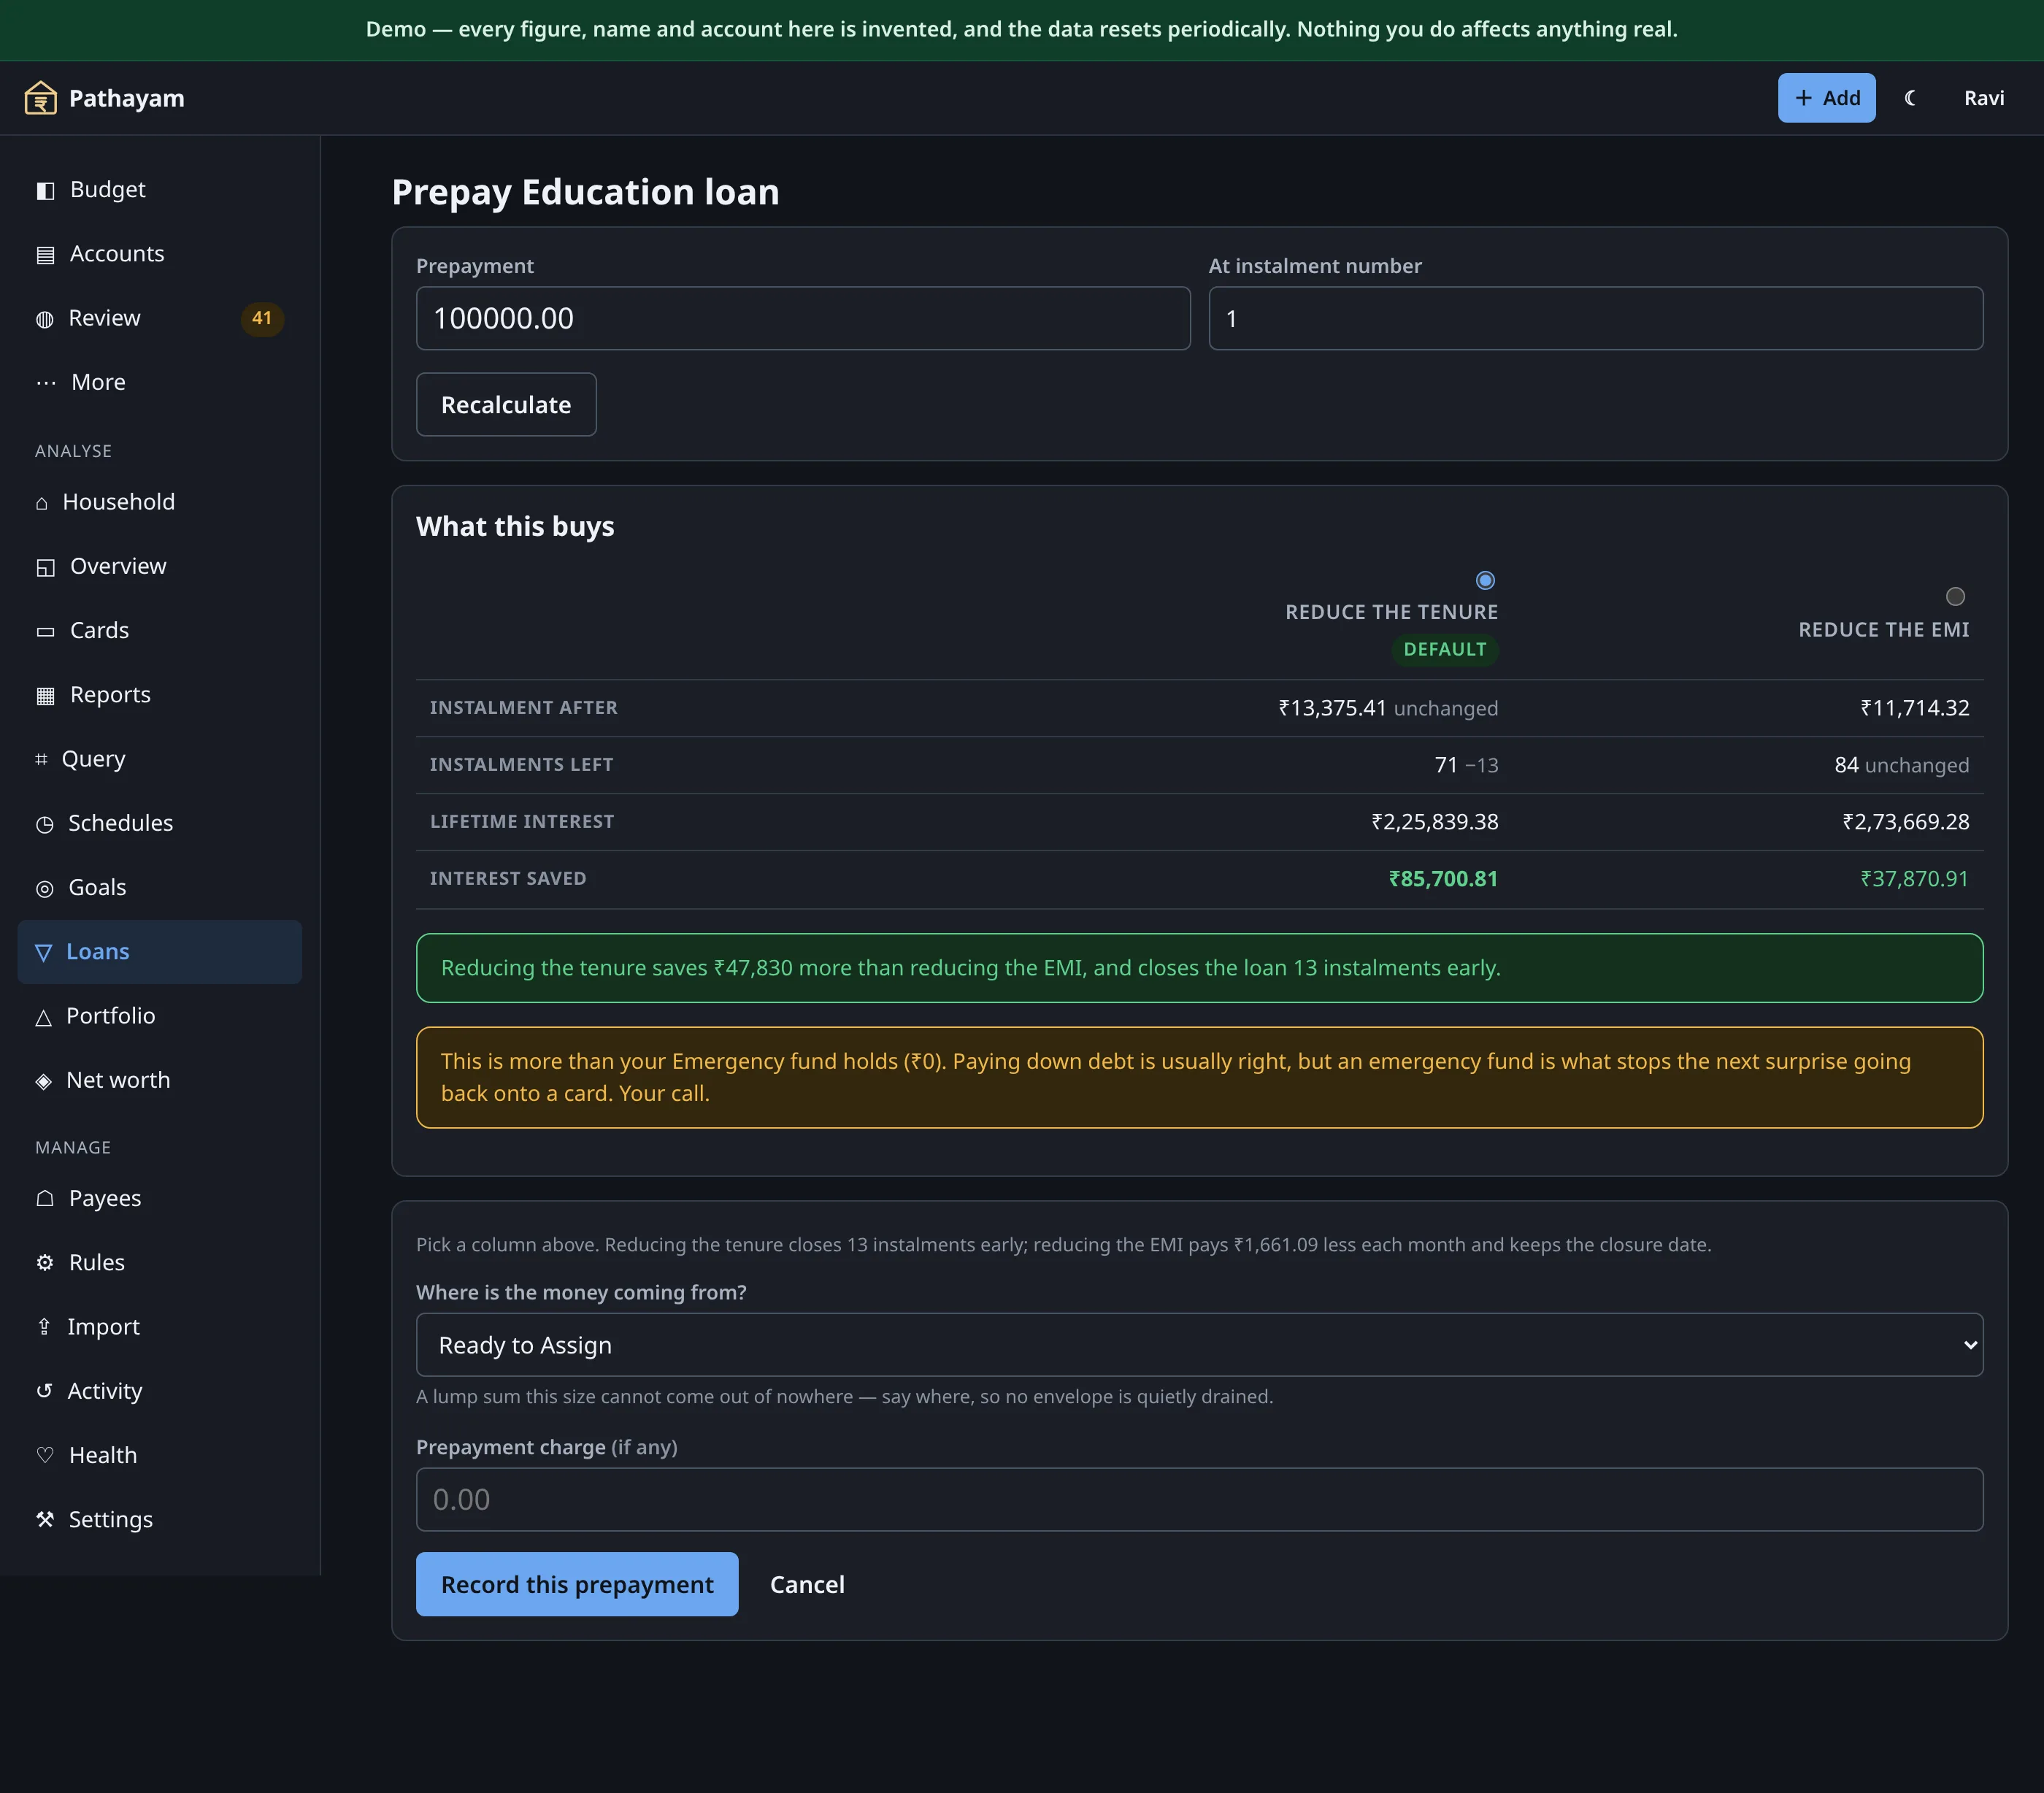Click the ₹2,25,839.38 lifetime interest value

click(1435, 822)
